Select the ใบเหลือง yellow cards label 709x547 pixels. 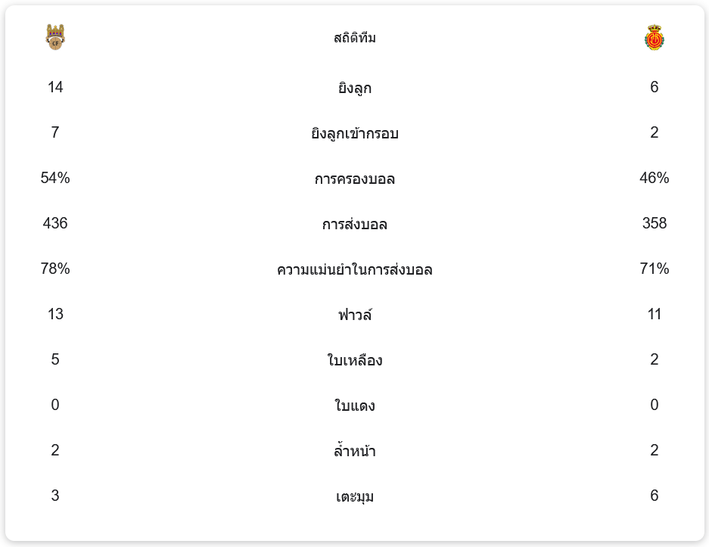tap(354, 360)
